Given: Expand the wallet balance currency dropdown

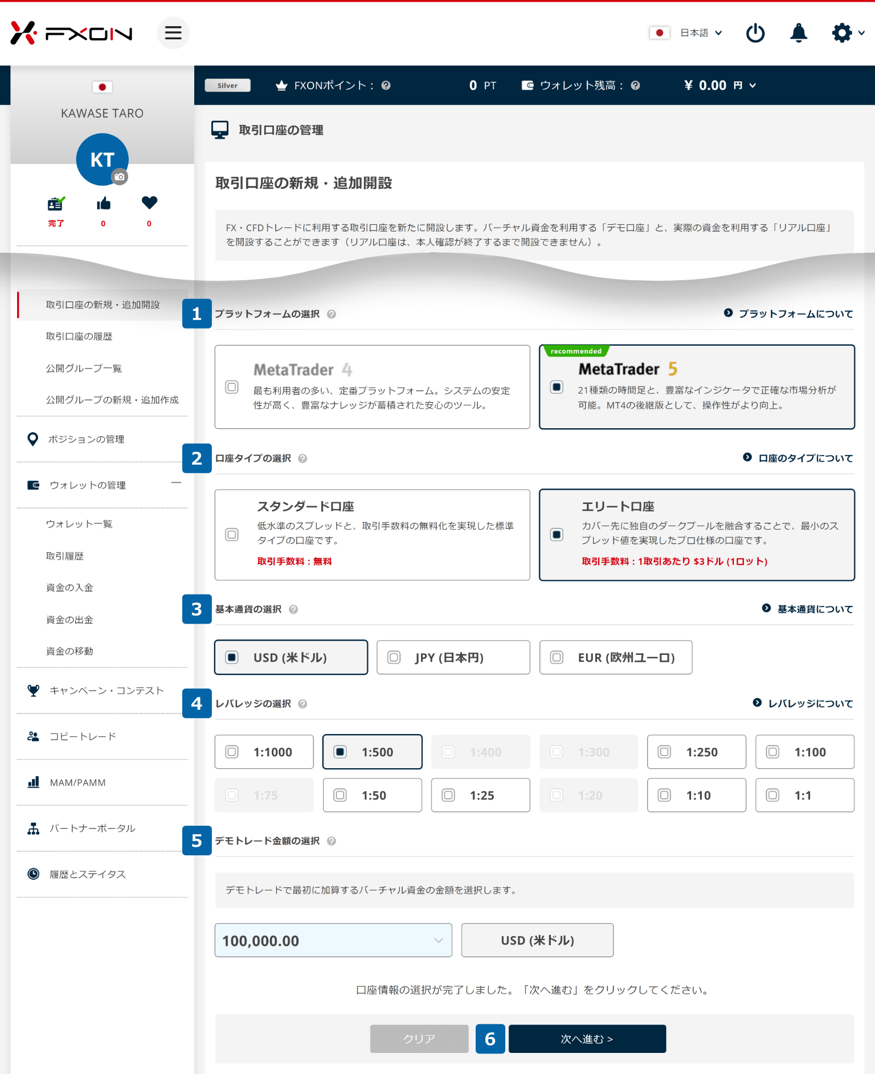Looking at the screenshot, I should pyautogui.click(x=753, y=85).
